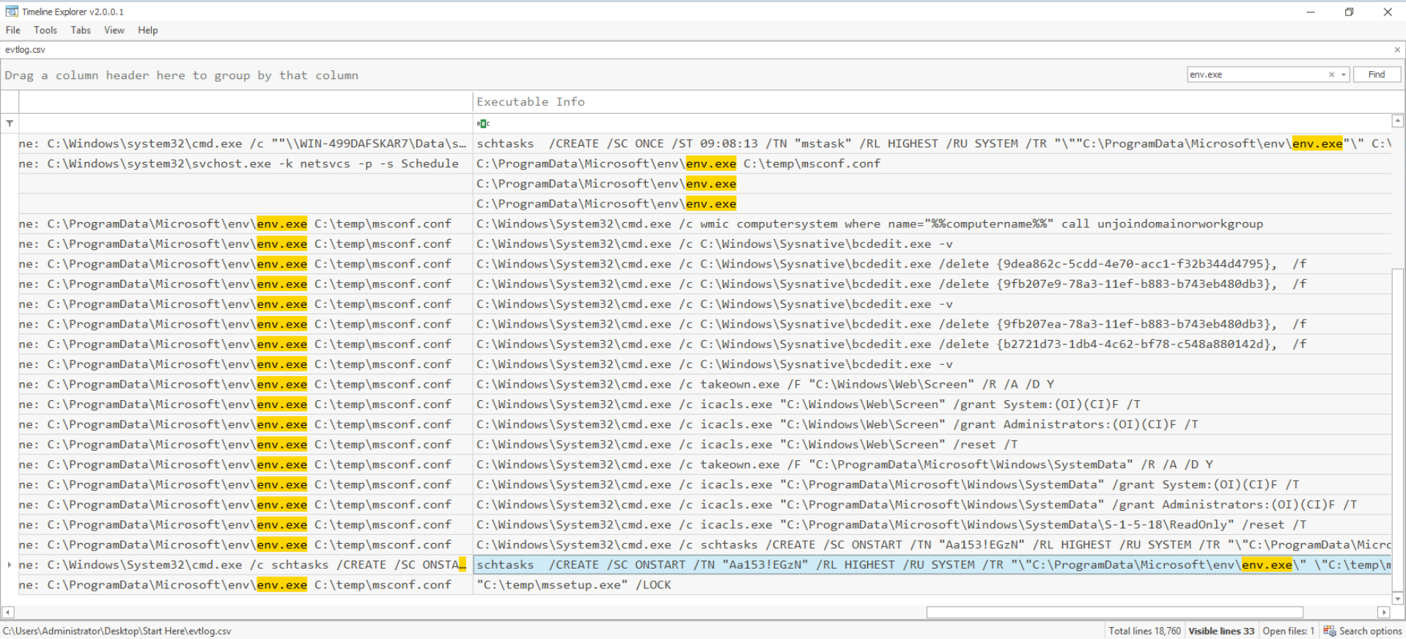Screen dimensions: 1406x639
Task: Select the bcdedit /delete {b2721d73-1db4 cell
Action: click(x=932, y=344)
